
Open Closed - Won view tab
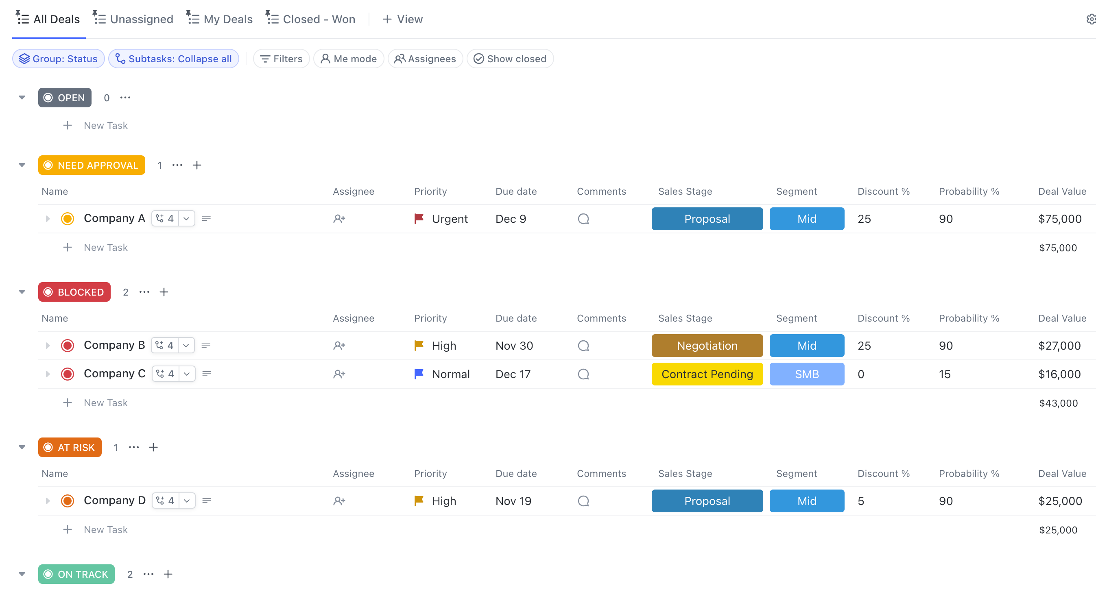[310, 19]
